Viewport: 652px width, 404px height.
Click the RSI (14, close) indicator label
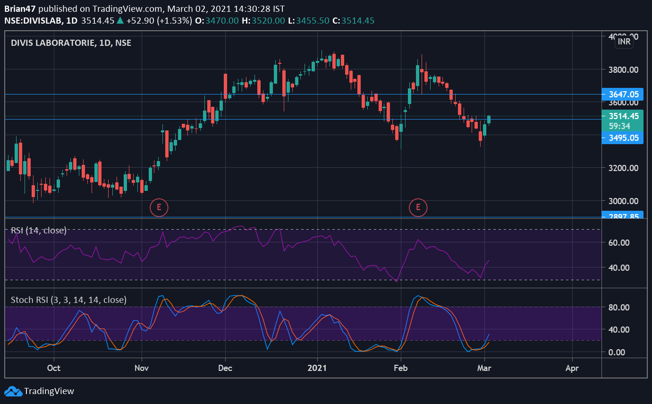click(39, 231)
